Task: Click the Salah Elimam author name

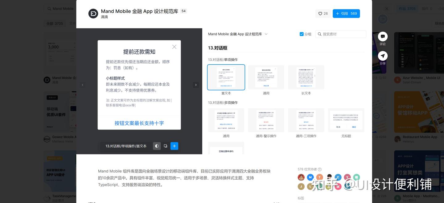Action: click(412, 82)
